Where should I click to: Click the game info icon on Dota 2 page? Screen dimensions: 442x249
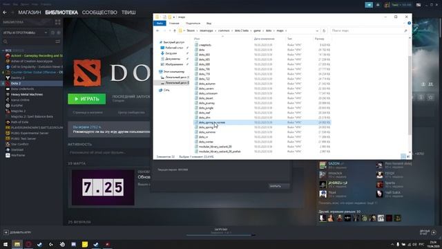click(x=421, y=98)
